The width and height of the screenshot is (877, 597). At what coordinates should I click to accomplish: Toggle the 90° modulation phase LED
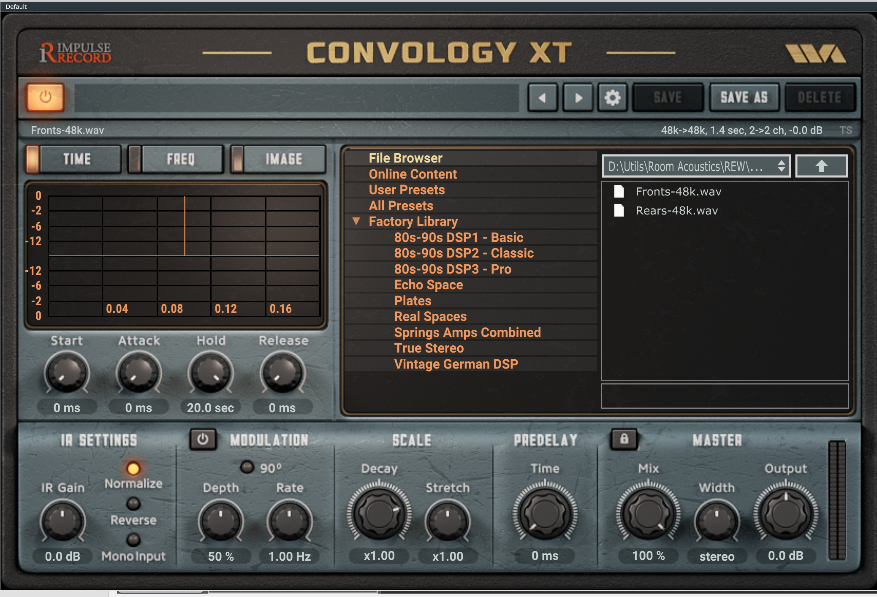(247, 467)
